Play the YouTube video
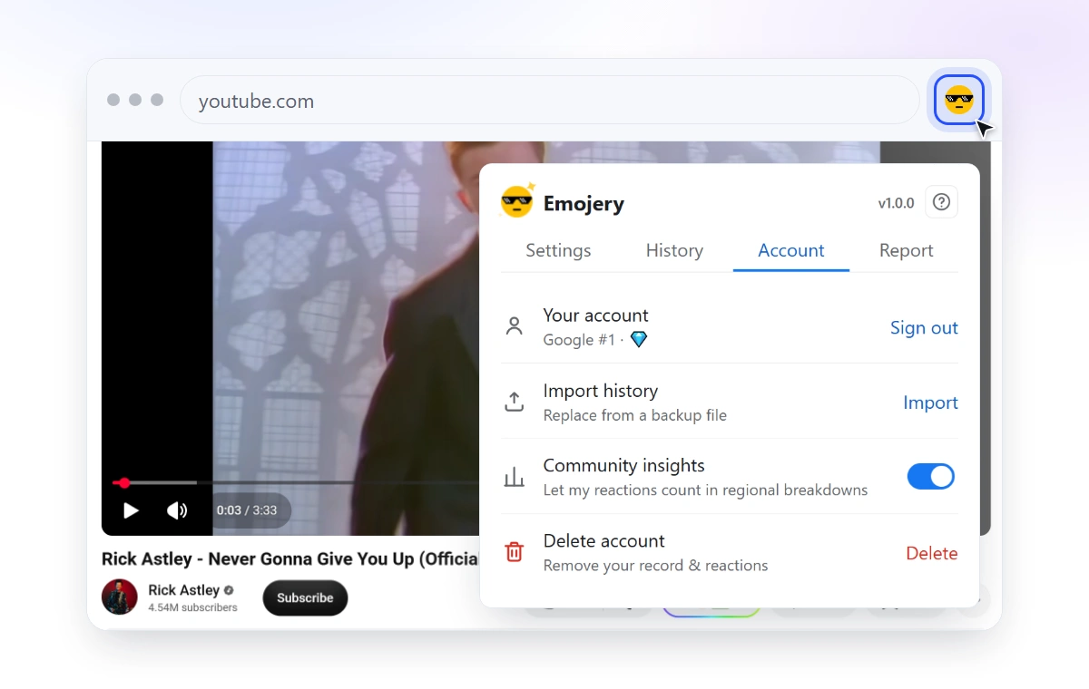1089x689 pixels. 131,510
